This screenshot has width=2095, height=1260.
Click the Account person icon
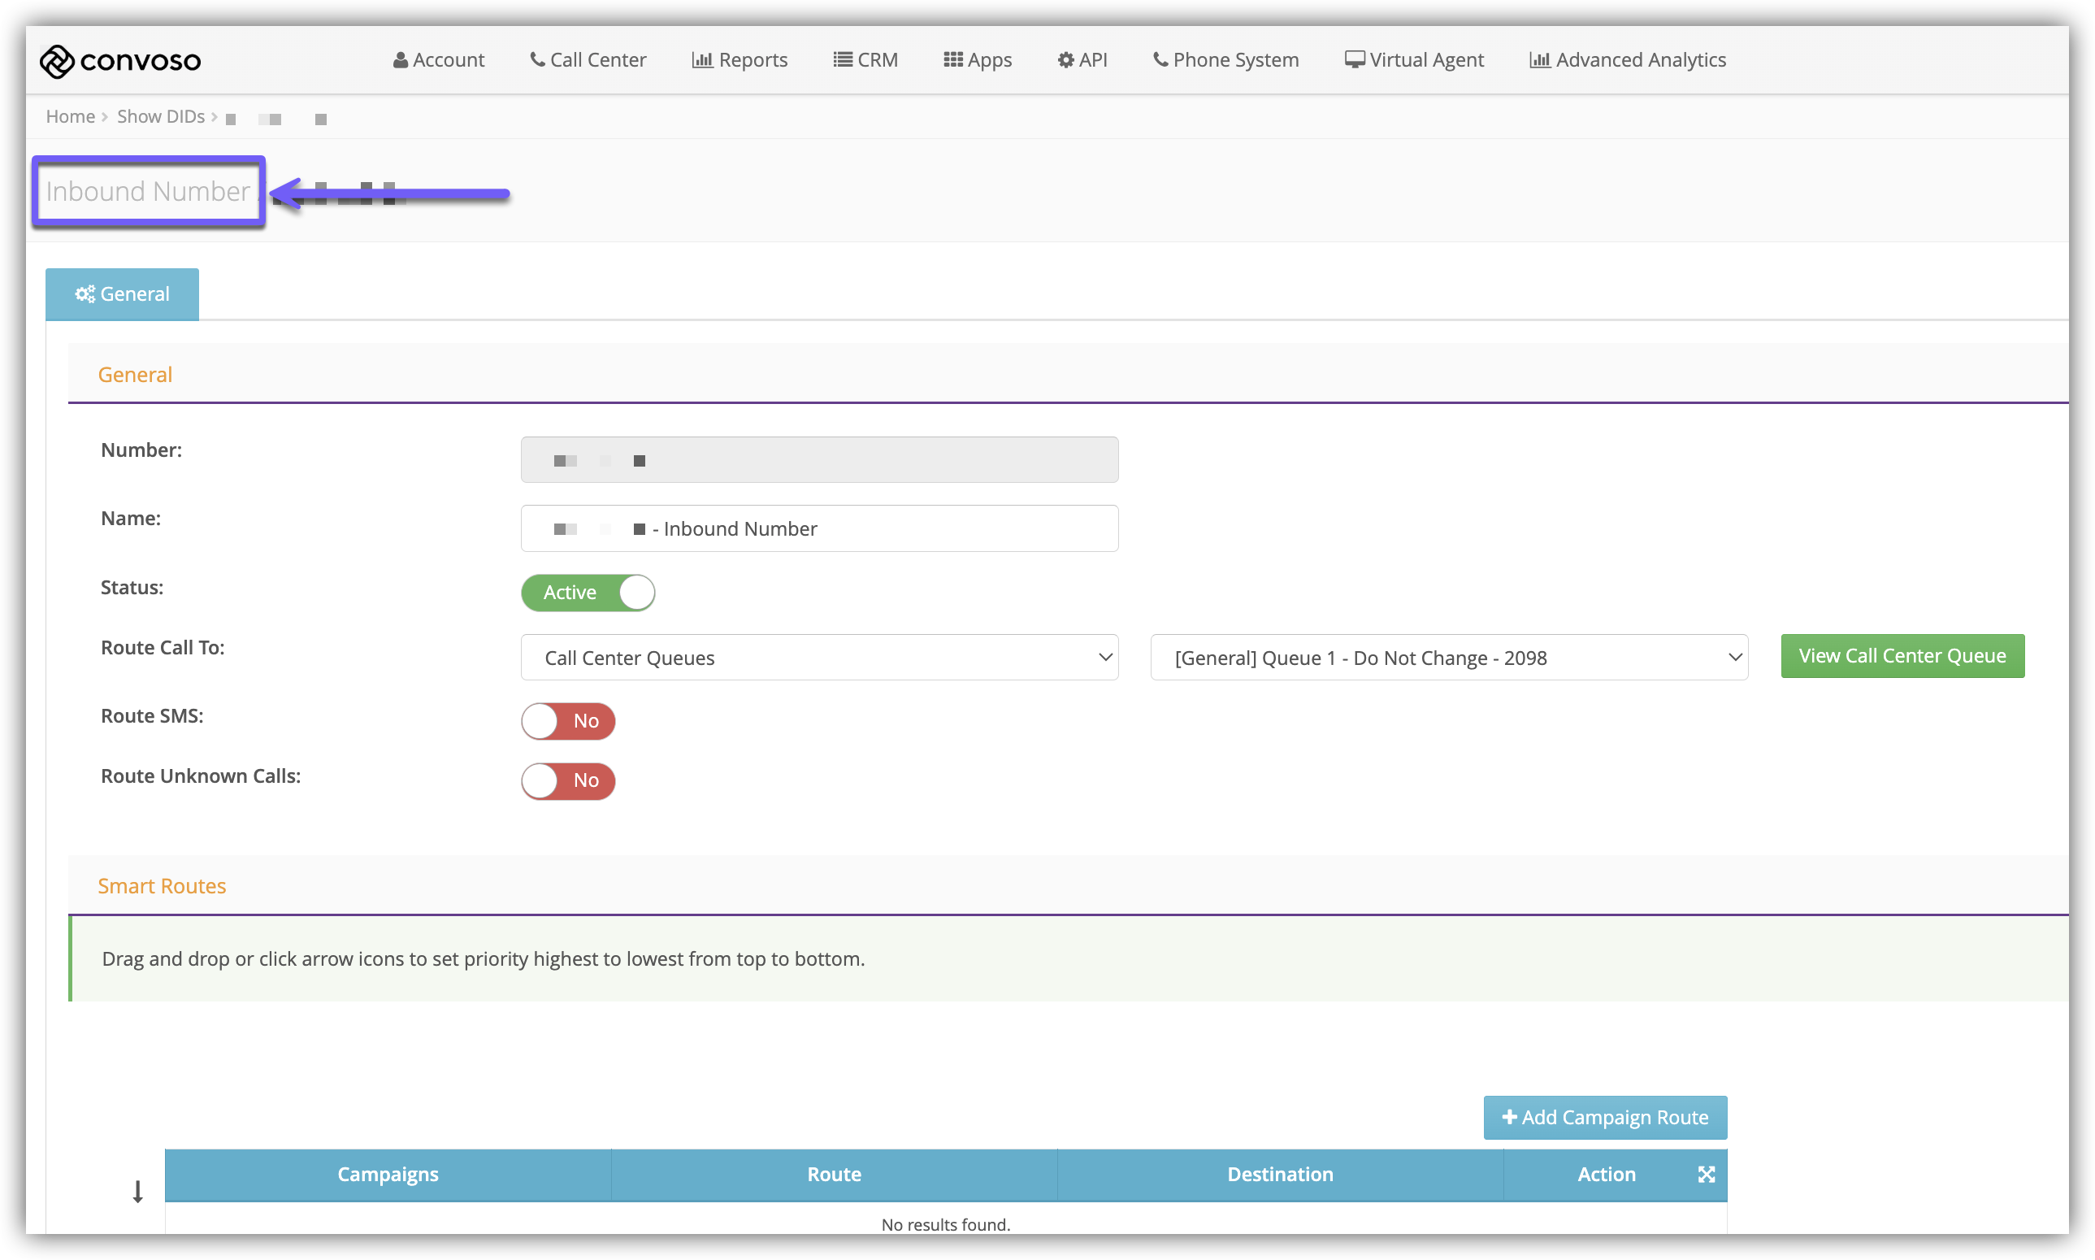coord(400,60)
